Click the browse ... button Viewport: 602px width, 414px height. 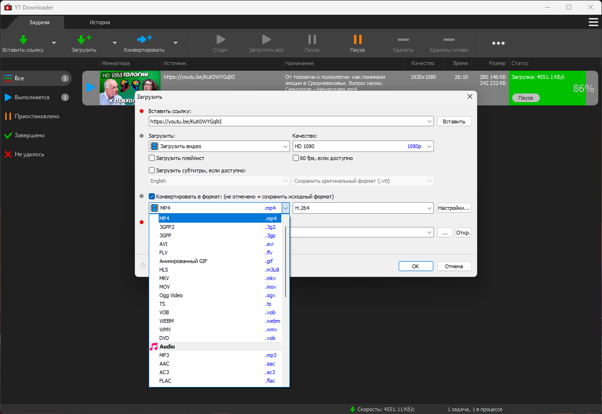445,233
